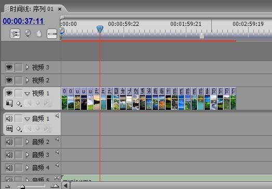Viewport: 272px width, 189px height.
Task: Hide the 视频 2 track with eye icon
Action: [x=9, y=80]
